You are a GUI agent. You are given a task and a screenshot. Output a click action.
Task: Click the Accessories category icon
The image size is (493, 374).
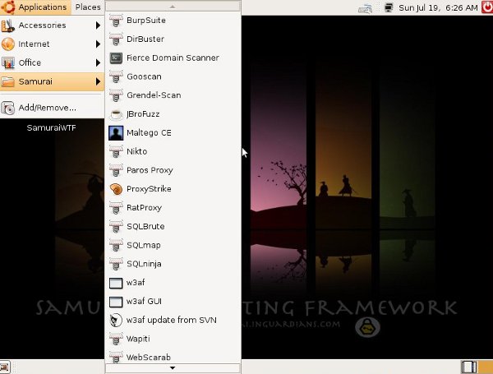(8, 25)
